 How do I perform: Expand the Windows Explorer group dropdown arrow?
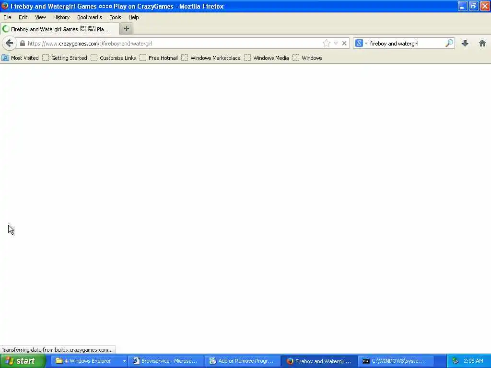124,361
